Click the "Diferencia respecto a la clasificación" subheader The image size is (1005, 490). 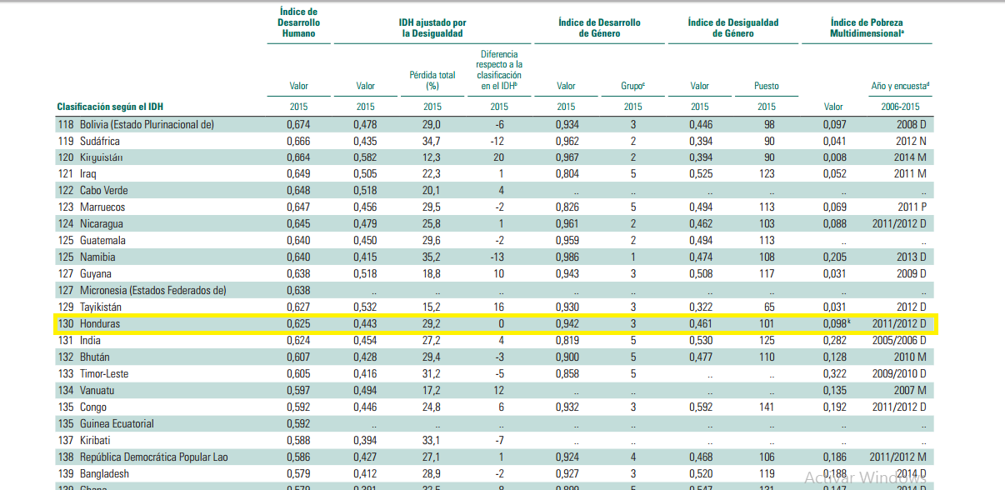click(499, 69)
